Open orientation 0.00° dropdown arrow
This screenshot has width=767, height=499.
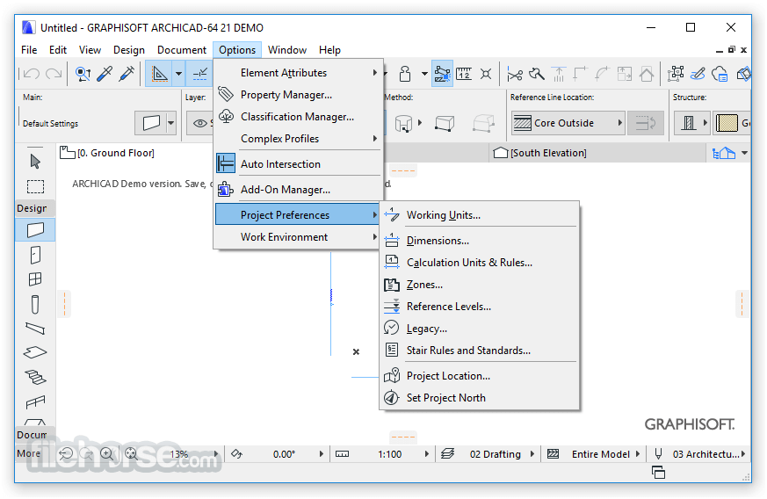point(322,454)
